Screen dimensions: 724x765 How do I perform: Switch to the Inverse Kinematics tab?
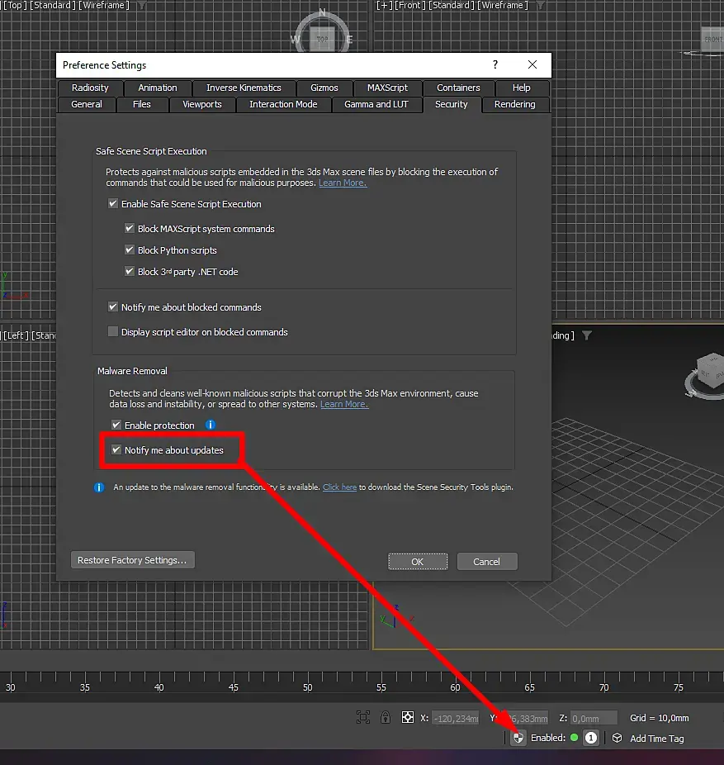pyautogui.click(x=244, y=88)
